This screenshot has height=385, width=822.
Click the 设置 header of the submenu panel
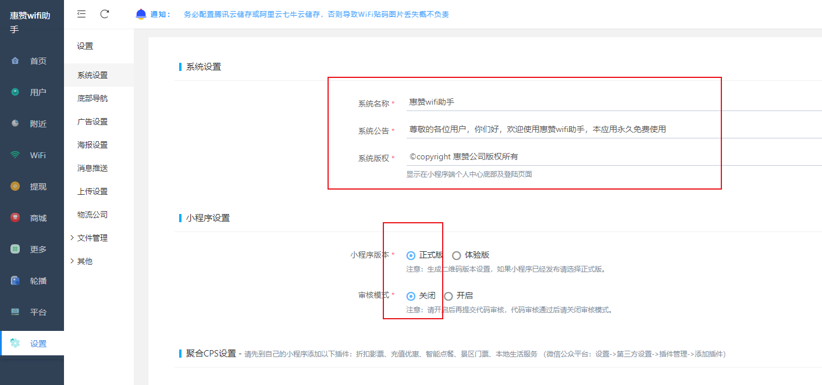click(x=85, y=46)
